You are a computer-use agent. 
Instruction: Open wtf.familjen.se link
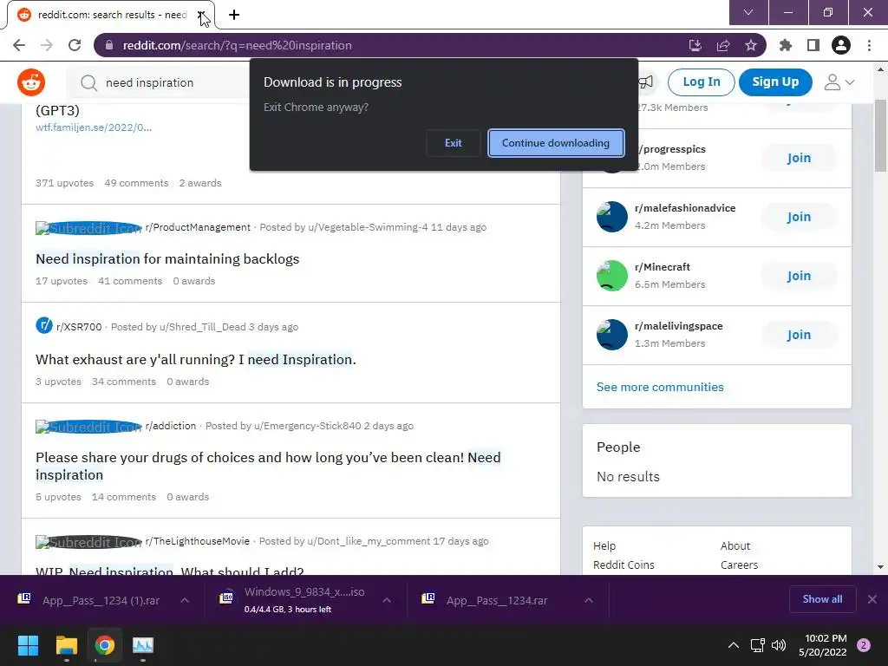pyautogui.click(x=94, y=127)
